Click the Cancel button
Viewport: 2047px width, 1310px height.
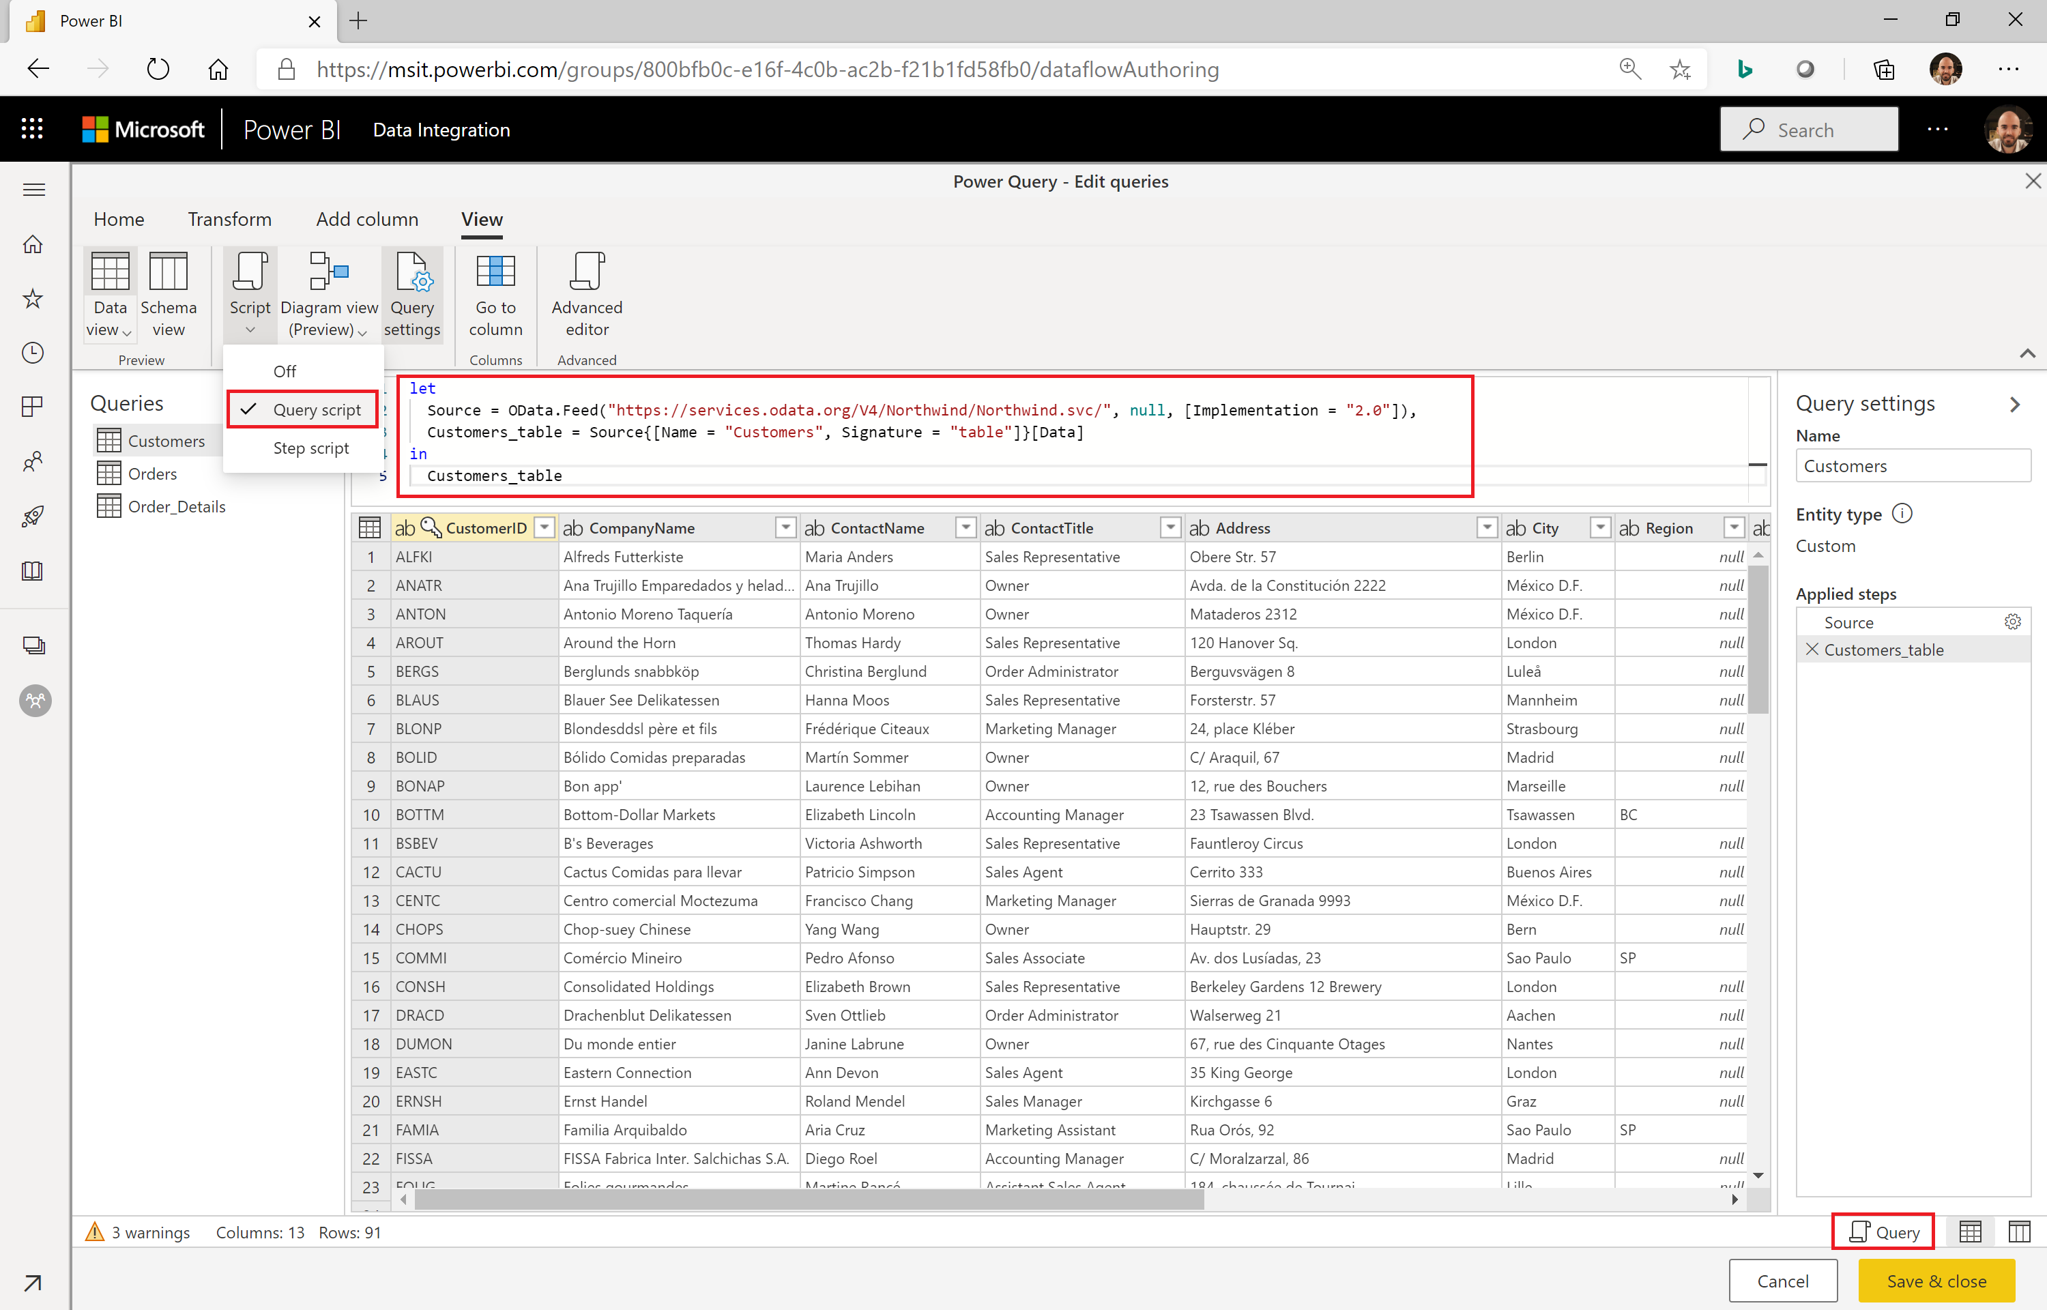(1784, 1281)
